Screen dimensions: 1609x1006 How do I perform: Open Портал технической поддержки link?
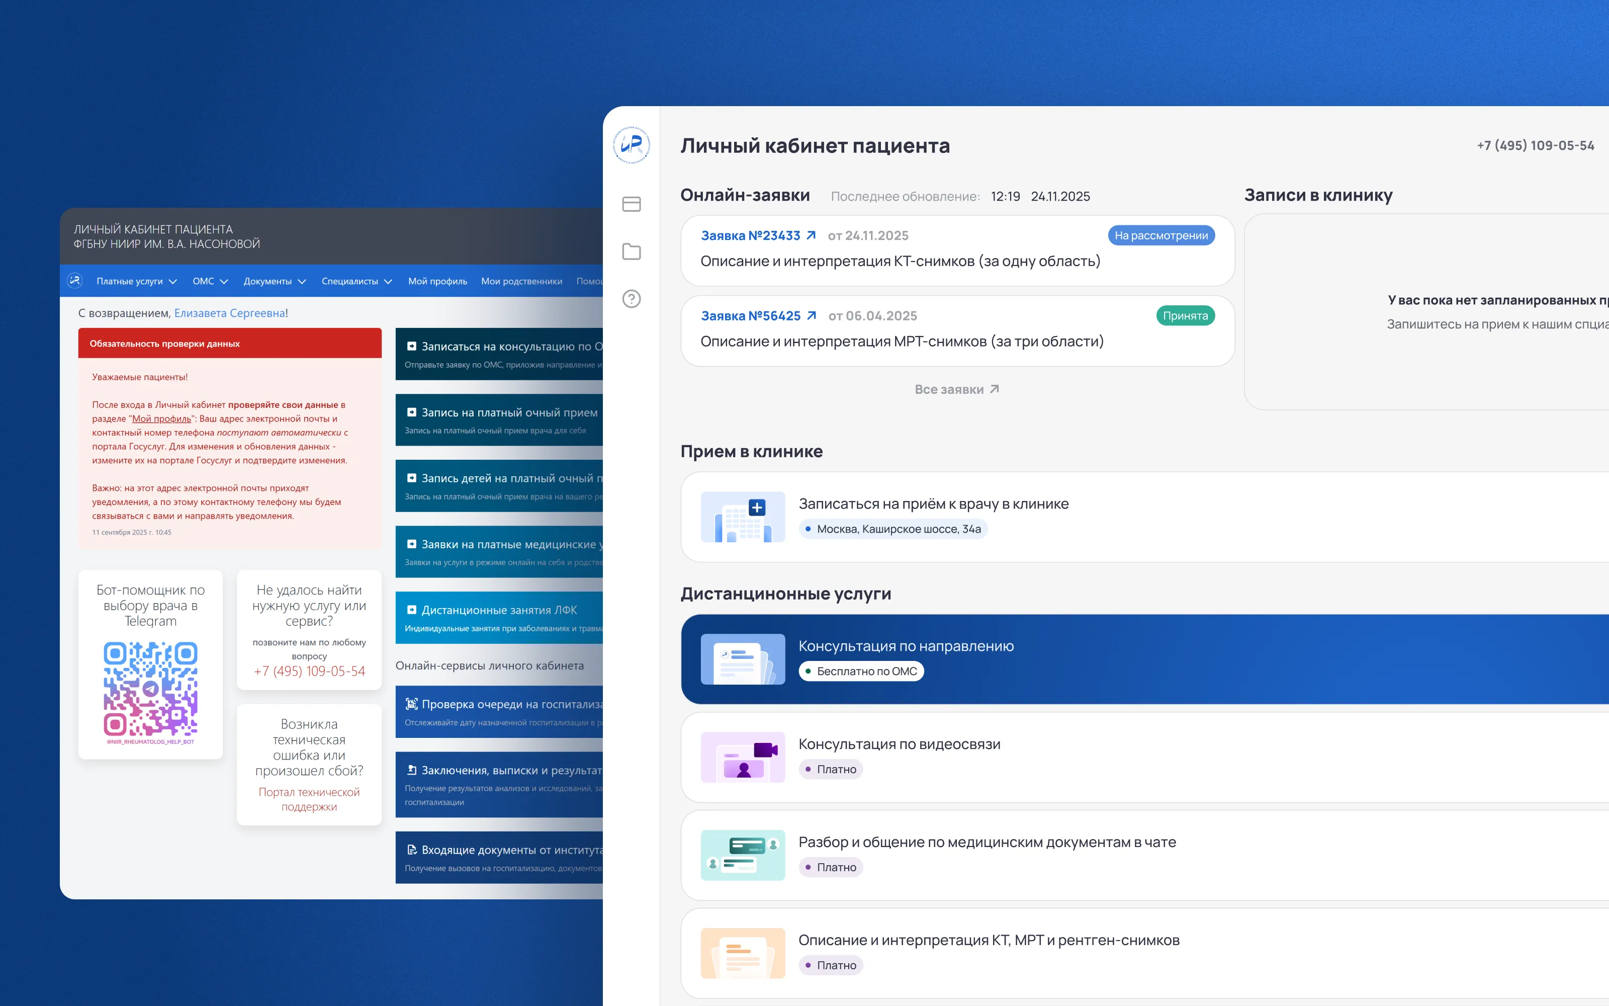pos(309,799)
